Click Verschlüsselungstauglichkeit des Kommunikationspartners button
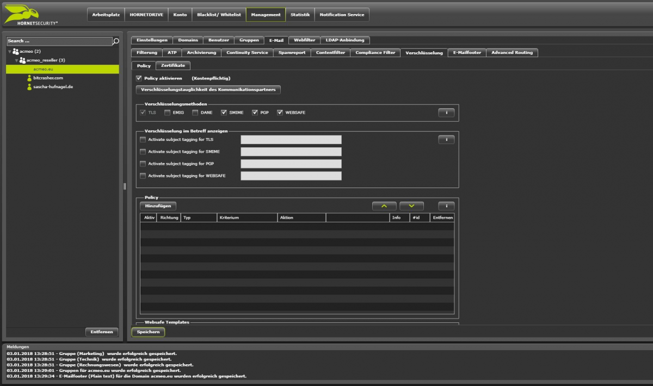Image resolution: width=653 pixels, height=386 pixels. click(208, 89)
